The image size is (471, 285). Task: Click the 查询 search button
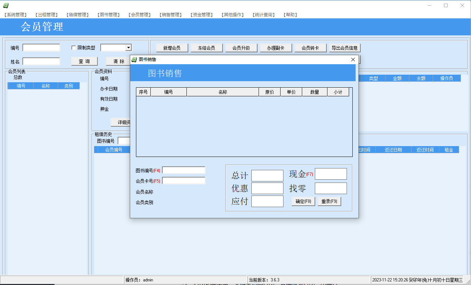pyautogui.click(x=84, y=61)
